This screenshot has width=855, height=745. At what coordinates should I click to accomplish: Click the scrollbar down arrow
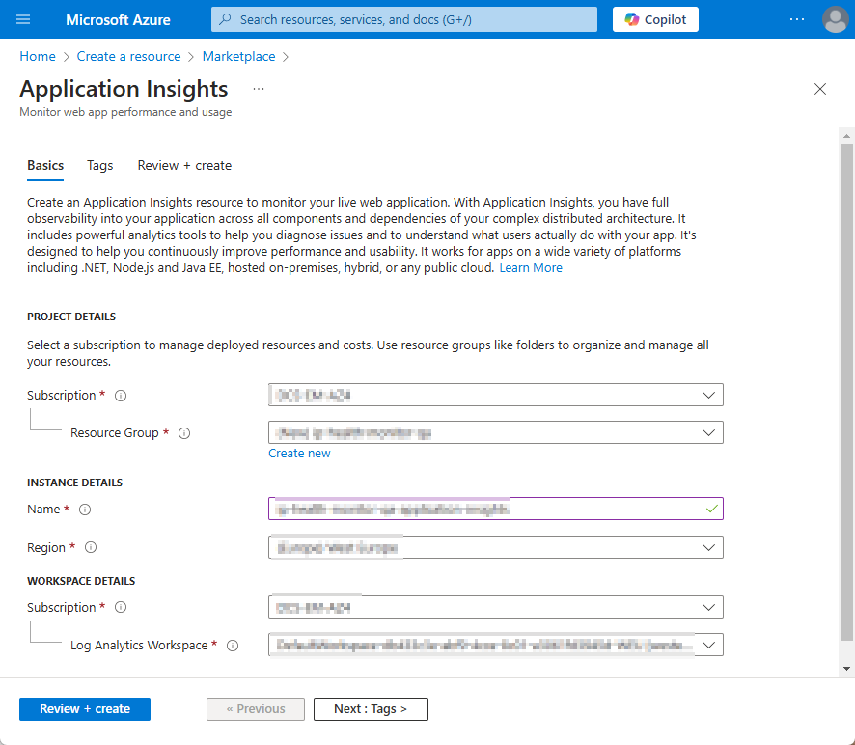[x=846, y=669]
